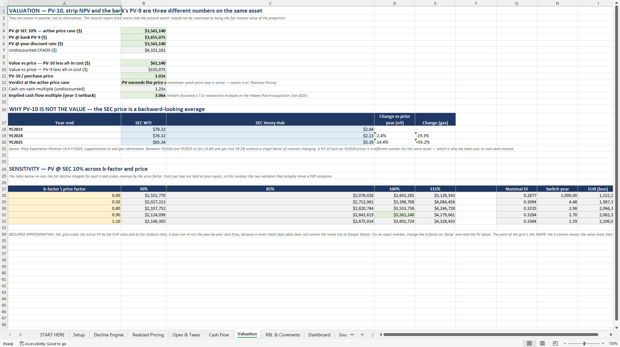Open the Opex & Taxes sheet

[186, 335]
